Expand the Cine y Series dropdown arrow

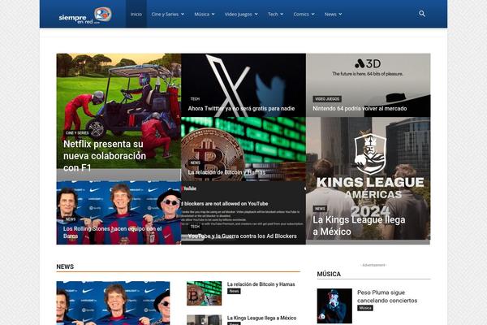[x=183, y=14]
